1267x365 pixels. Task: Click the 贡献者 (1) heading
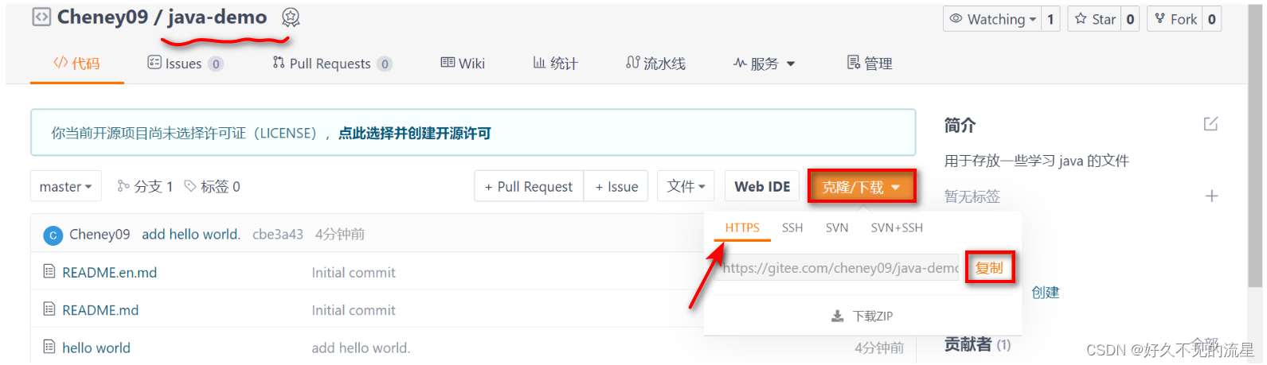(x=977, y=344)
